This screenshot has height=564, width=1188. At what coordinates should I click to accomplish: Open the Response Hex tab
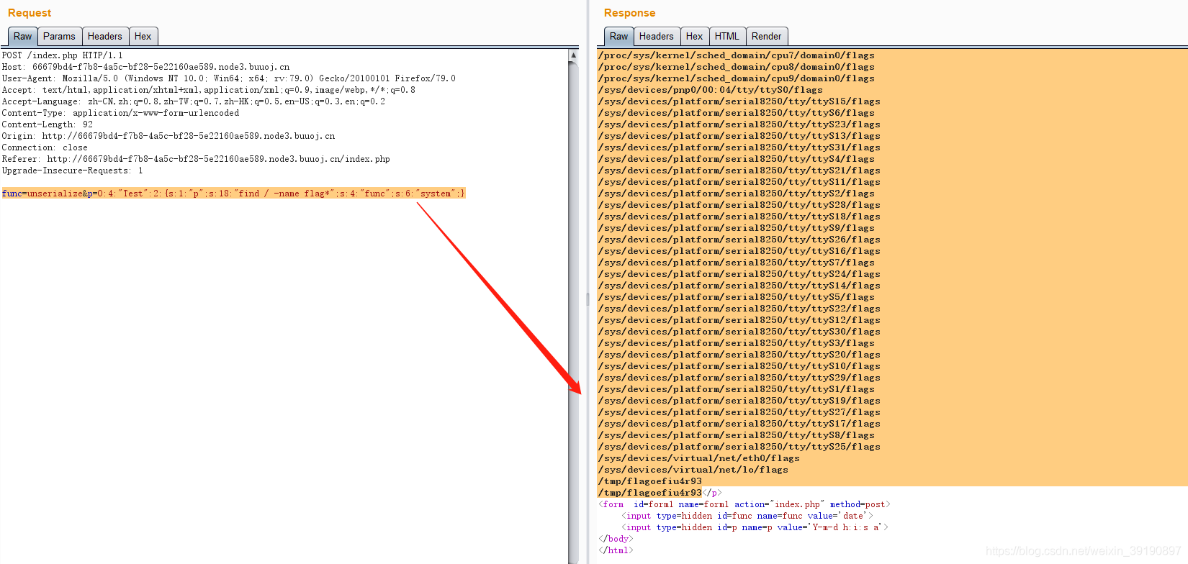pyautogui.click(x=695, y=37)
